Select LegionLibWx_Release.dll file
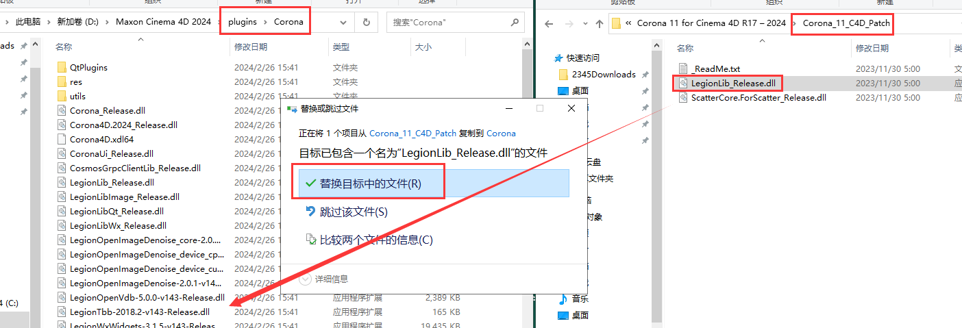Viewport: 962px width, 328px height. click(118, 225)
